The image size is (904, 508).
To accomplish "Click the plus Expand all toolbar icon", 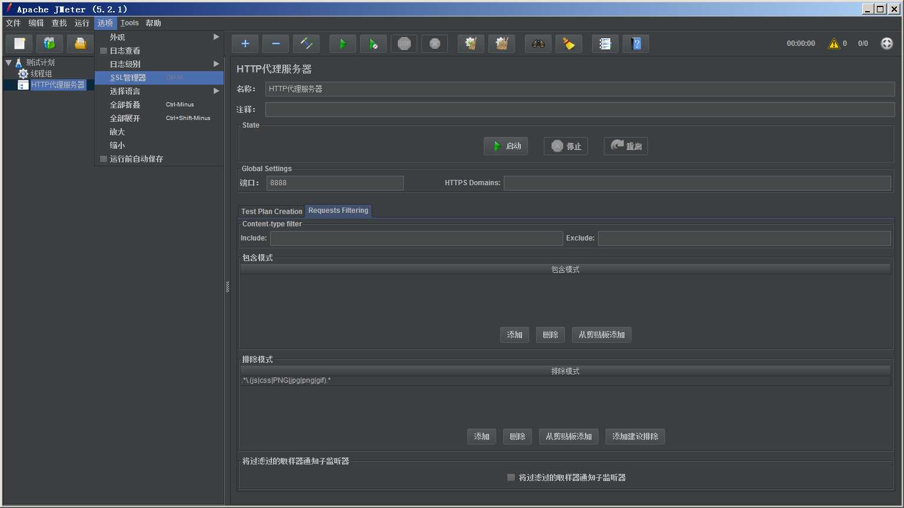I will coord(245,44).
